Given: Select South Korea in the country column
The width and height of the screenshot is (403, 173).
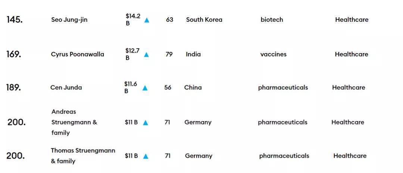Looking at the screenshot, I should pos(204,20).
